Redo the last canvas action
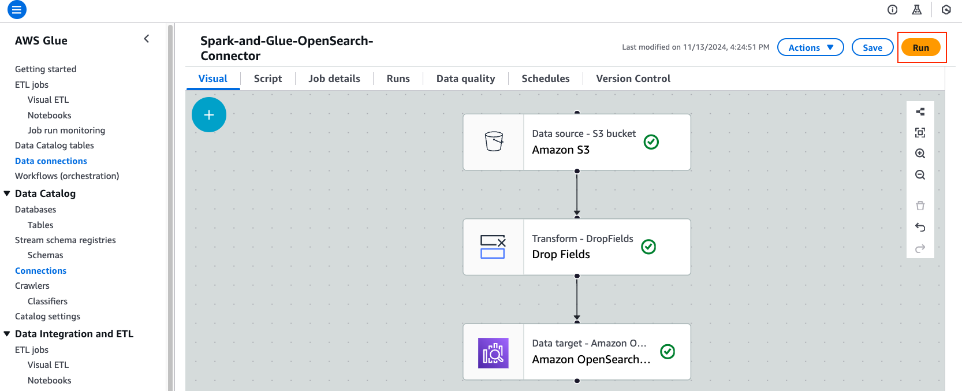This screenshot has width=962, height=391. click(x=920, y=248)
